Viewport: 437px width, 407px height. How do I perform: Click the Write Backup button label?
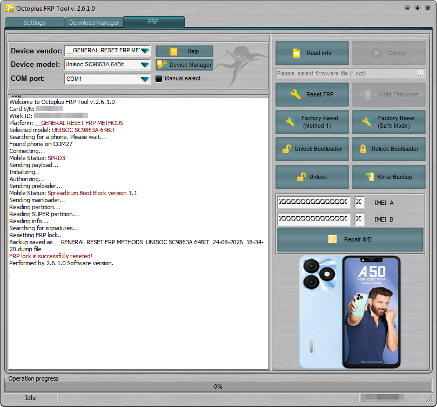pyautogui.click(x=395, y=177)
